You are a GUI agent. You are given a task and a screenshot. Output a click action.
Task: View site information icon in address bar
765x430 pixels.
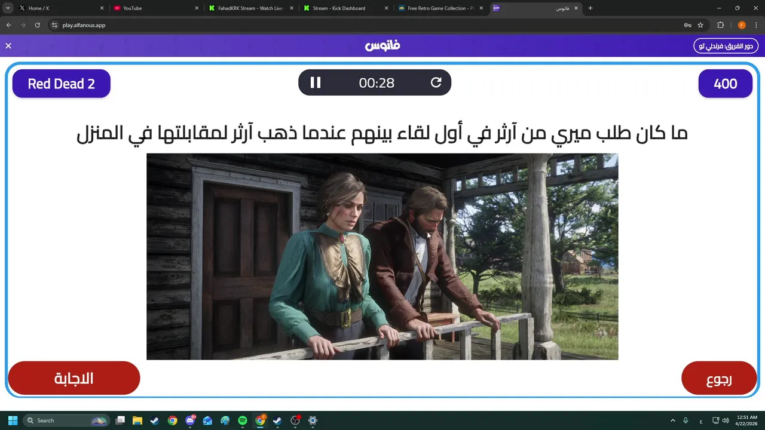[x=54, y=25]
